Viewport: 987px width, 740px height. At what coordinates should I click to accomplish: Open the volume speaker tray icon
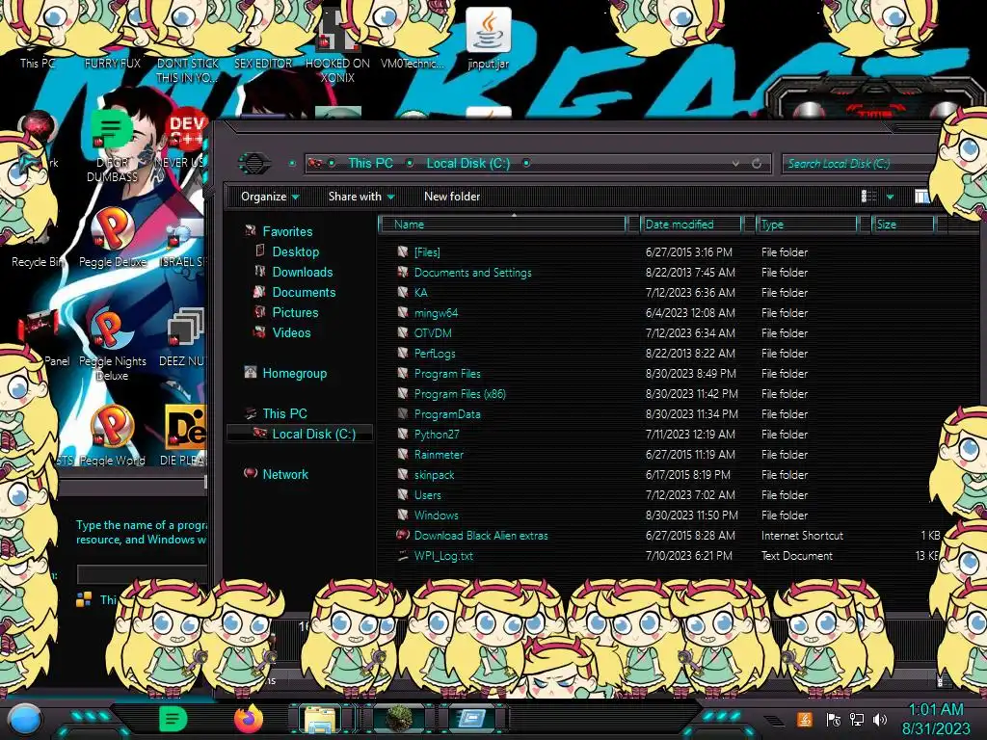point(880,719)
